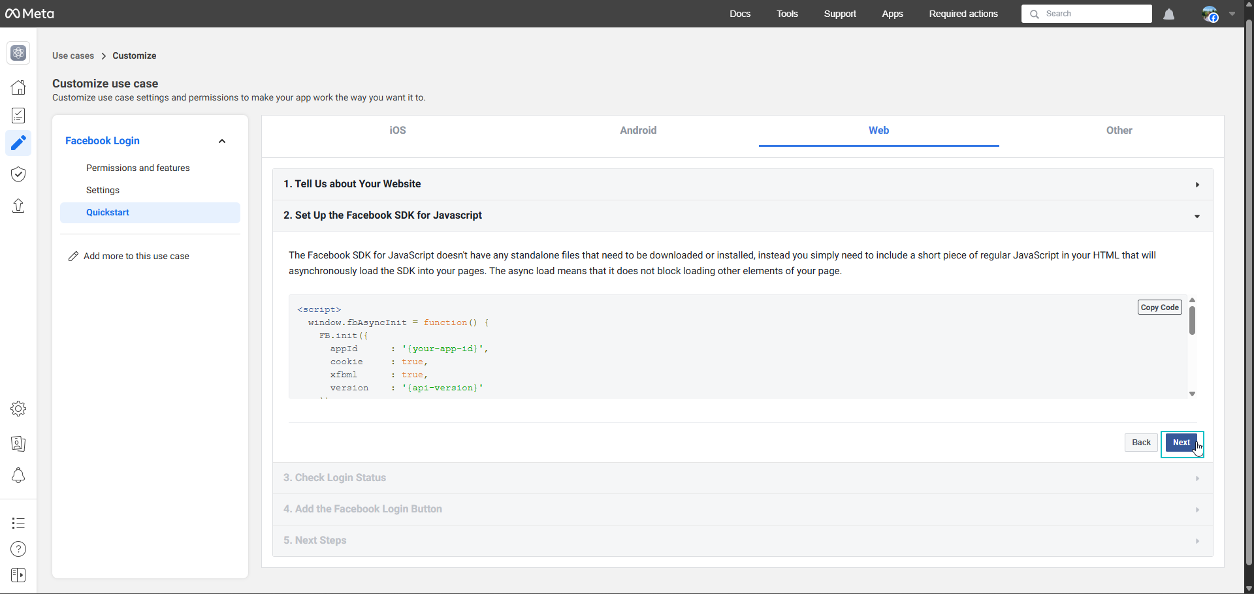Open app settings gear icon

click(x=18, y=409)
